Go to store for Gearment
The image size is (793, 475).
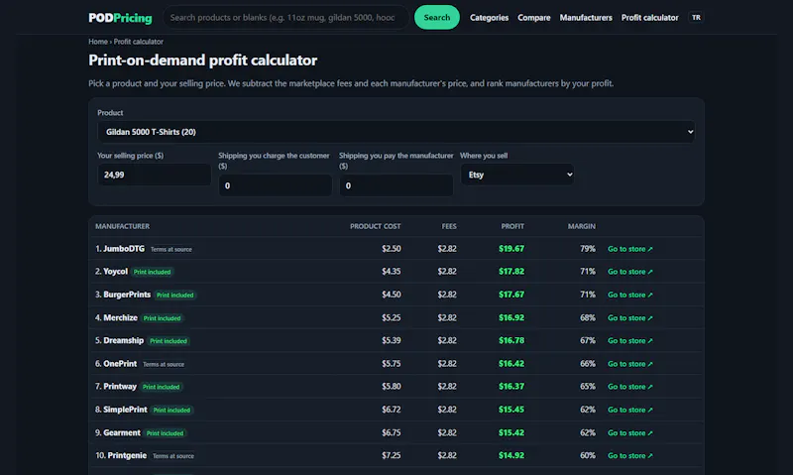pos(630,433)
